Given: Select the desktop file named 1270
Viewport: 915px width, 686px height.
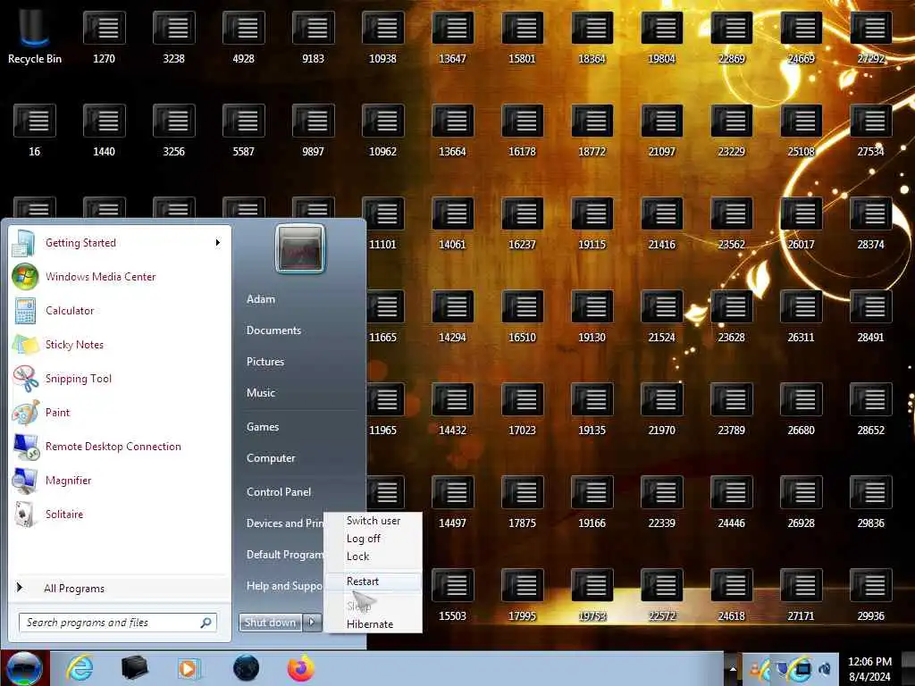Looking at the screenshot, I should pyautogui.click(x=104, y=38).
